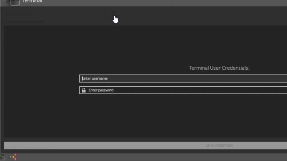Click the Terminal User Credentials heading
This screenshot has height=161, width=287.
[x=219, y=68]
